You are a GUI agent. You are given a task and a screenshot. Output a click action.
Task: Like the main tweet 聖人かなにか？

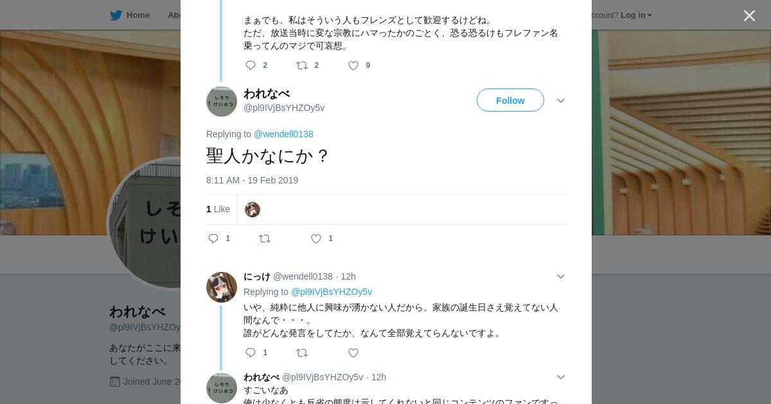[x=316, y=239]
